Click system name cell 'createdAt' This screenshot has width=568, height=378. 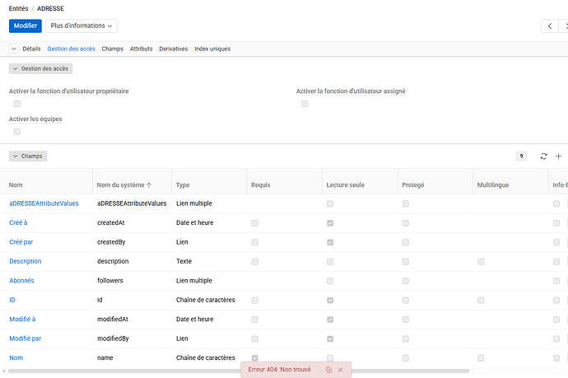111,223
